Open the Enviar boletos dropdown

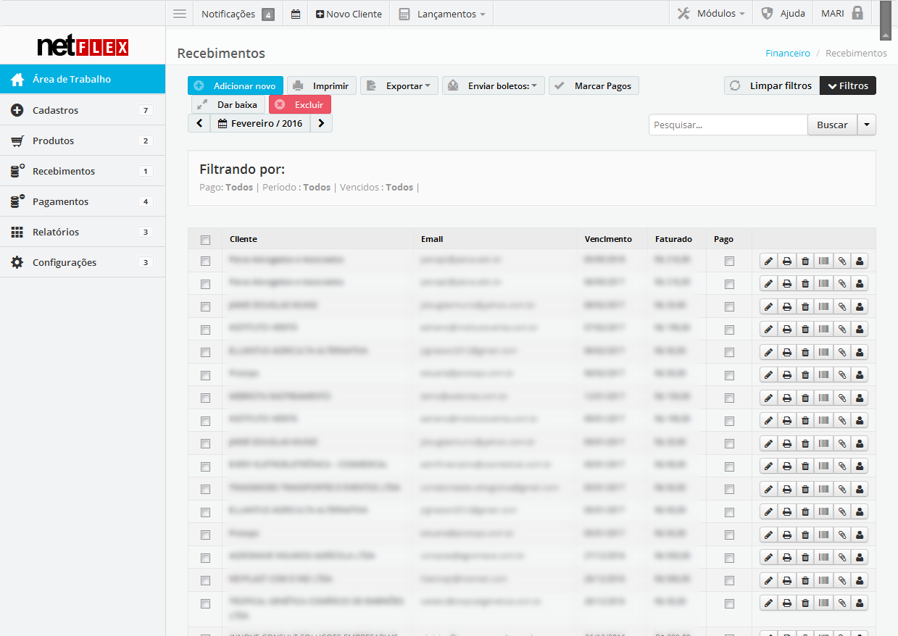(x=494, y=85)
